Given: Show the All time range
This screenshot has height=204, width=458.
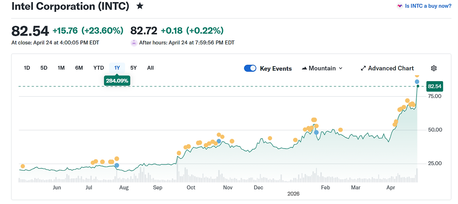Looking at the screenshot, I should [x=150, y=68].
